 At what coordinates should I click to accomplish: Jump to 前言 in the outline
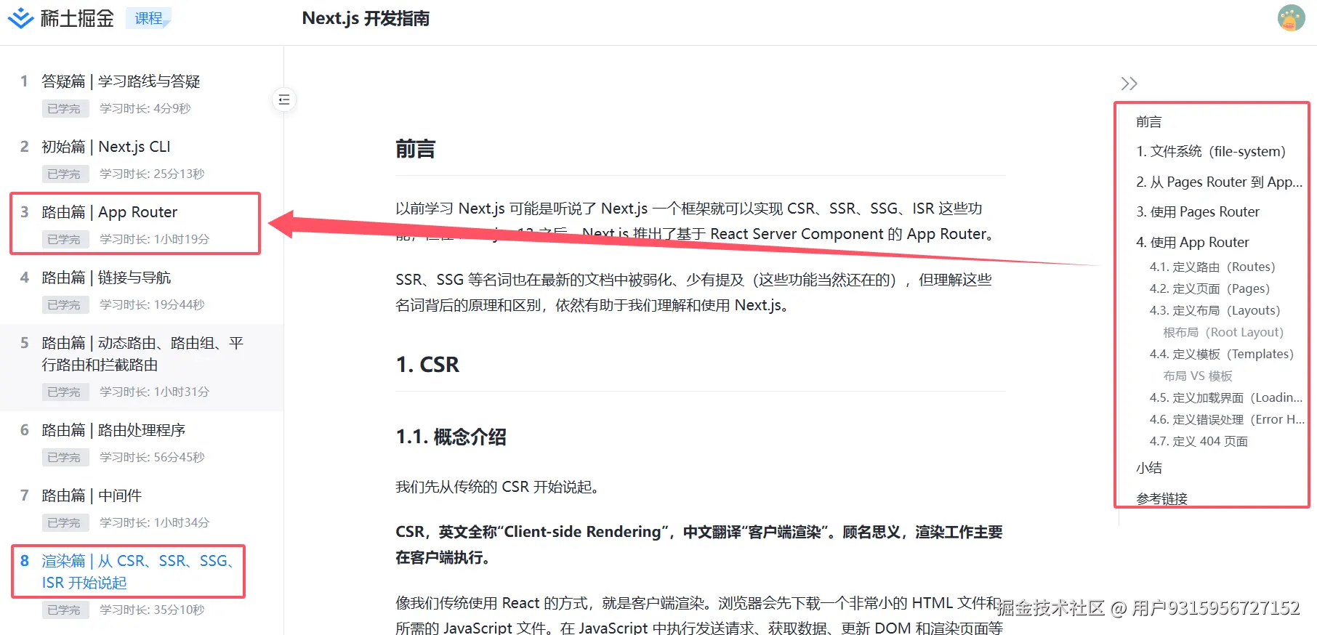pyautogui.click(x=1148, y=122)
